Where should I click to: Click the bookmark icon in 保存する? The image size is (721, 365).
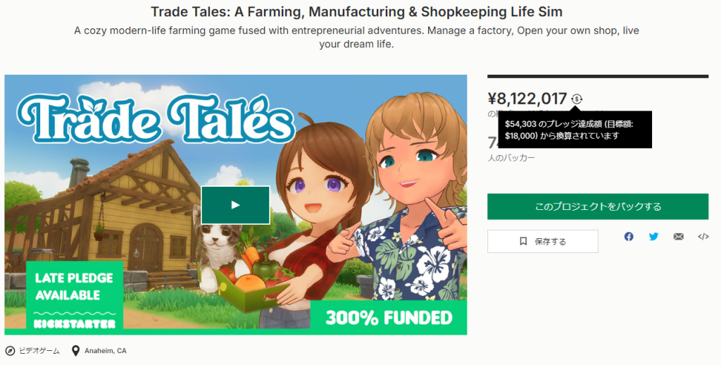(523, 241)
